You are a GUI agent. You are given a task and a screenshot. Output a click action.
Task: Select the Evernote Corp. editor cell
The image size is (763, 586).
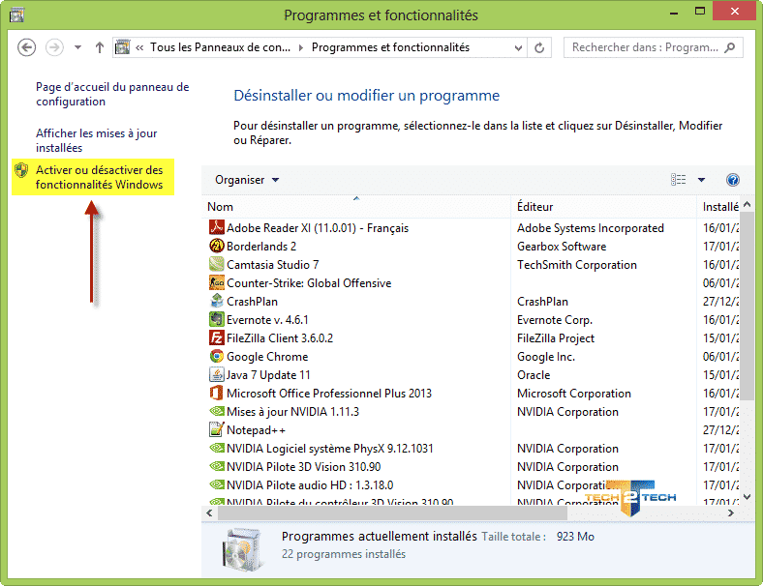555,320
